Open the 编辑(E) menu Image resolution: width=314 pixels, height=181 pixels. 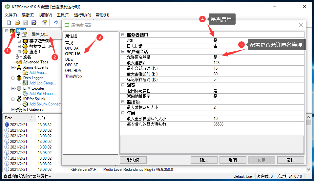(x=28, y=15)
